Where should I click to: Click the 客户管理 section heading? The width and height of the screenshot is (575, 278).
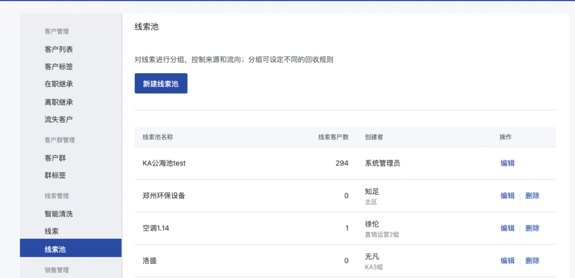57,31
